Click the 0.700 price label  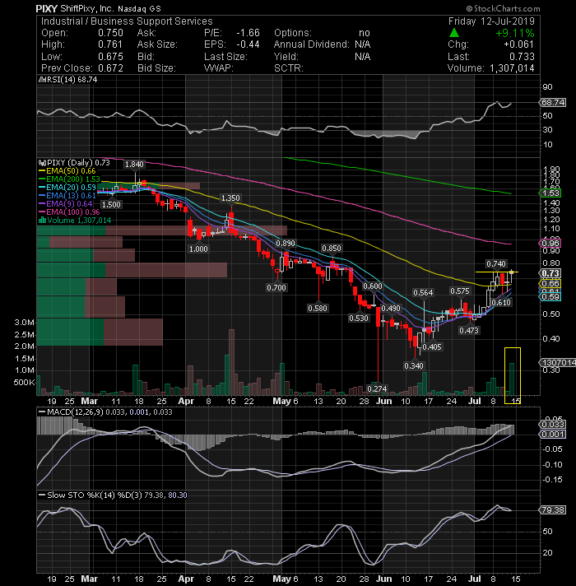[276, 288]
